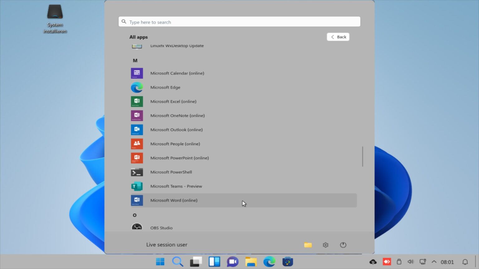479x269 pixels.
Task: Click the Live session user label
Action: pyautogui.click(x=167, y=245)
